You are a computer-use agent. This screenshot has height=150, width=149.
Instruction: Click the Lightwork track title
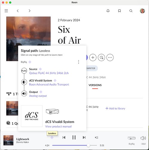pyautogui.click(x=23, y=139)
